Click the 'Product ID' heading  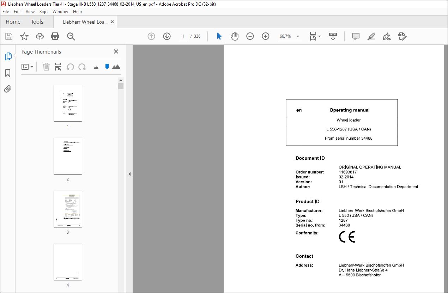(307, 202)
